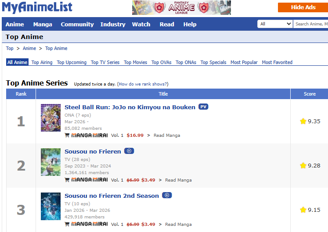Click Manga Mirai logo in Steel Ball Run row
The image size is (328, 232).
tap(90, 136)
